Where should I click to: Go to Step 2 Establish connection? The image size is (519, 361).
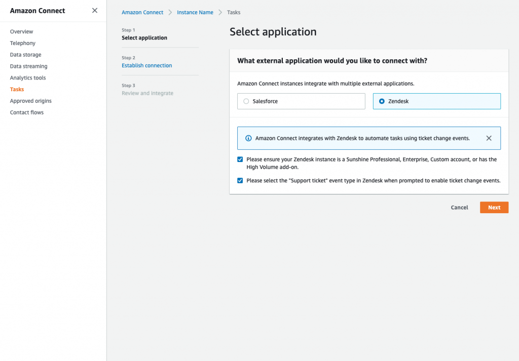[146, 65]
